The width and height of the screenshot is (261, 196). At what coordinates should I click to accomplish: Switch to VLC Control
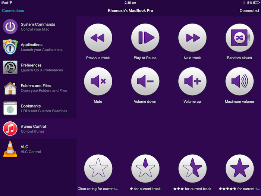(38, 149)
